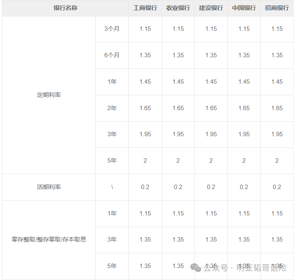Click 建设银行 活期利率 value 0.2

(x=211, y=187)
